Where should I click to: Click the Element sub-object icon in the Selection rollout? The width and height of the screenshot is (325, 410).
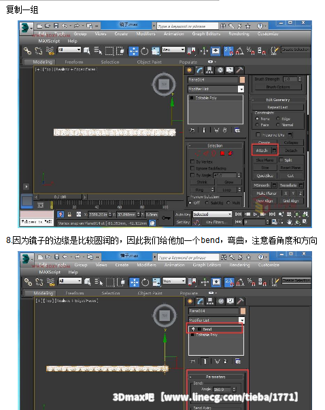(x=230, y=153)
